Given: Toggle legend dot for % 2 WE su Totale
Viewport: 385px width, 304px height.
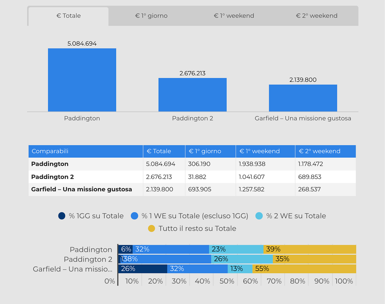Looking at the screenshot, I should tap(259, 216).
